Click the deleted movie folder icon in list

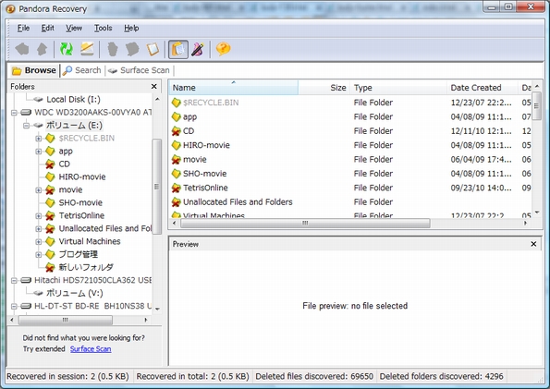176,160
